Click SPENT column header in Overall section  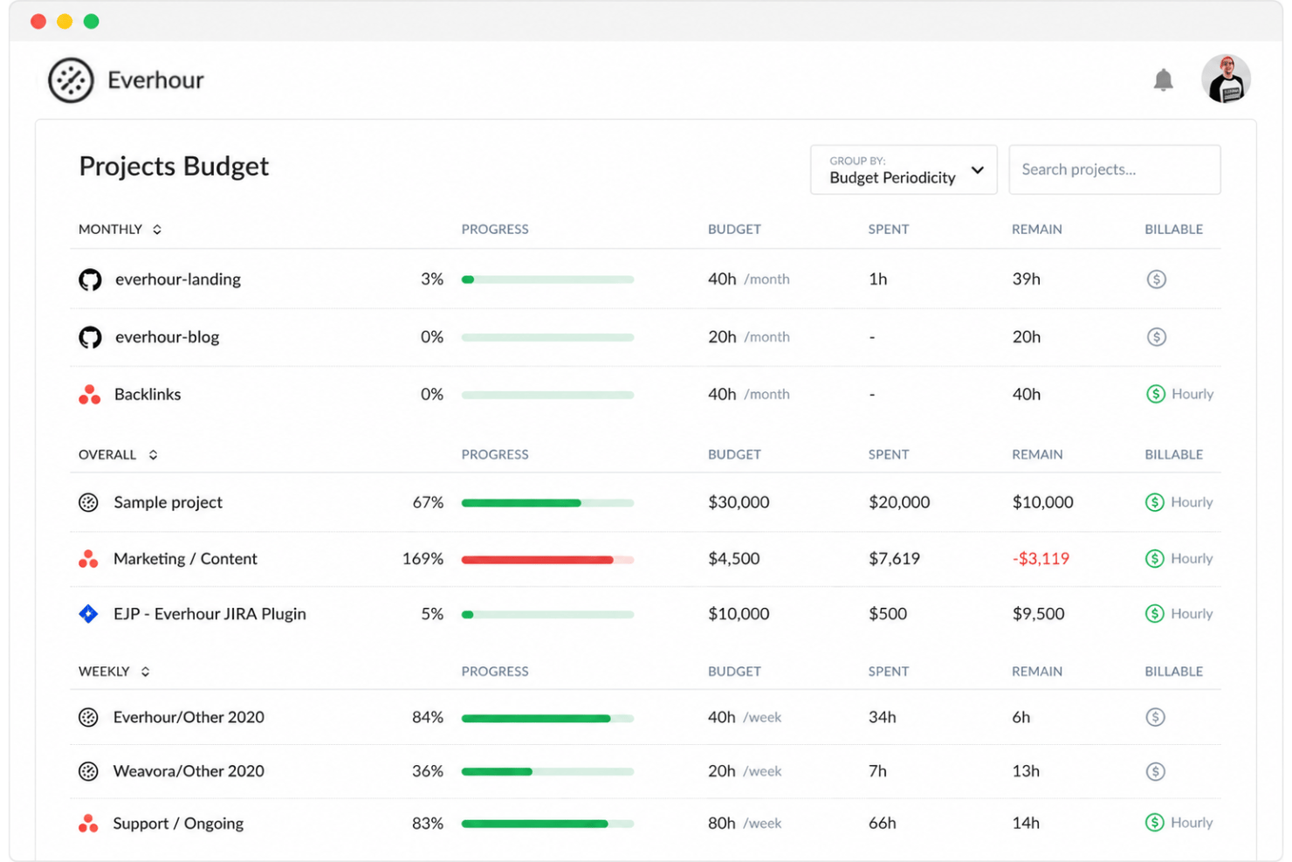889,455
